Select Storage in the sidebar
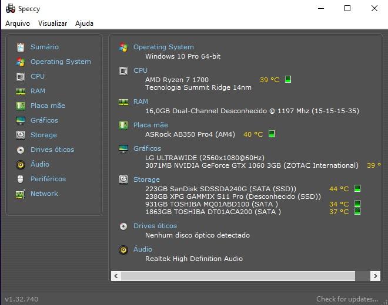The height and width of the screenshot is (305, 388). coord(44,135)
